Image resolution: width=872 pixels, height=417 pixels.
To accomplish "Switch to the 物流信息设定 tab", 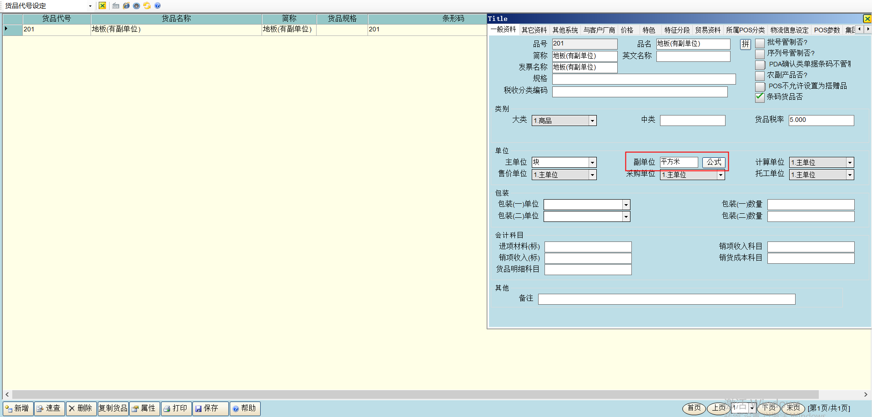I will [x=790, y=30].
